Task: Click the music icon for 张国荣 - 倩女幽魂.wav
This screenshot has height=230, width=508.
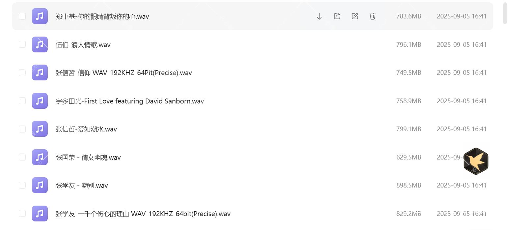Action: (x=40, y=157)
